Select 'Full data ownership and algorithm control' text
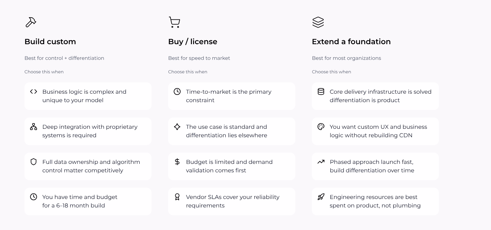The image size is (491, 230). coord(91,166)
